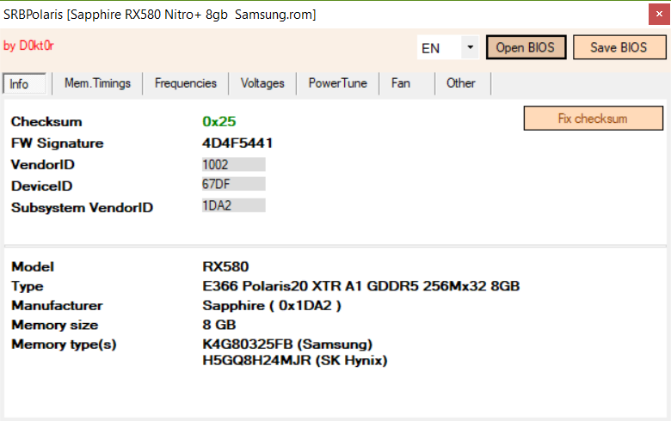Click the Fix checksum button
This screenshot has height=421, width=671.
593,119
